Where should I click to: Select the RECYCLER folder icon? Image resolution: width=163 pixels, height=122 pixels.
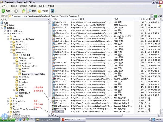[11, 107]
